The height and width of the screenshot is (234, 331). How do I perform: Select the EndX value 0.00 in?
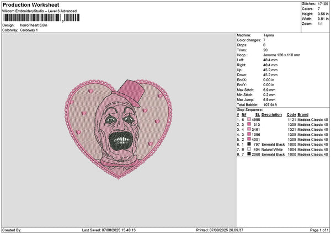269,80
